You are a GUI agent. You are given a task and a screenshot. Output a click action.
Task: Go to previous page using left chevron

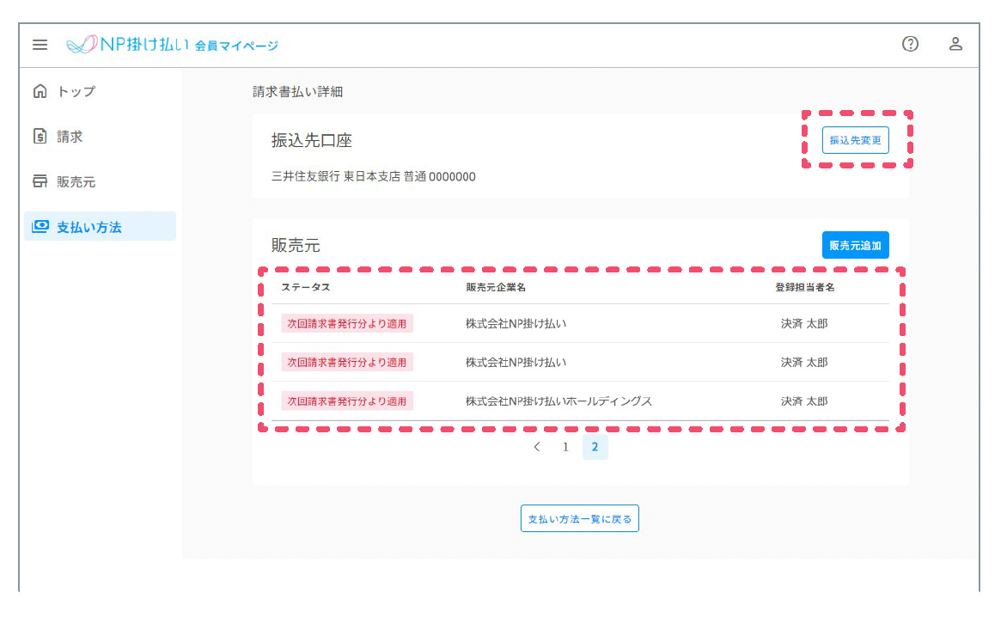pos(537,447)
